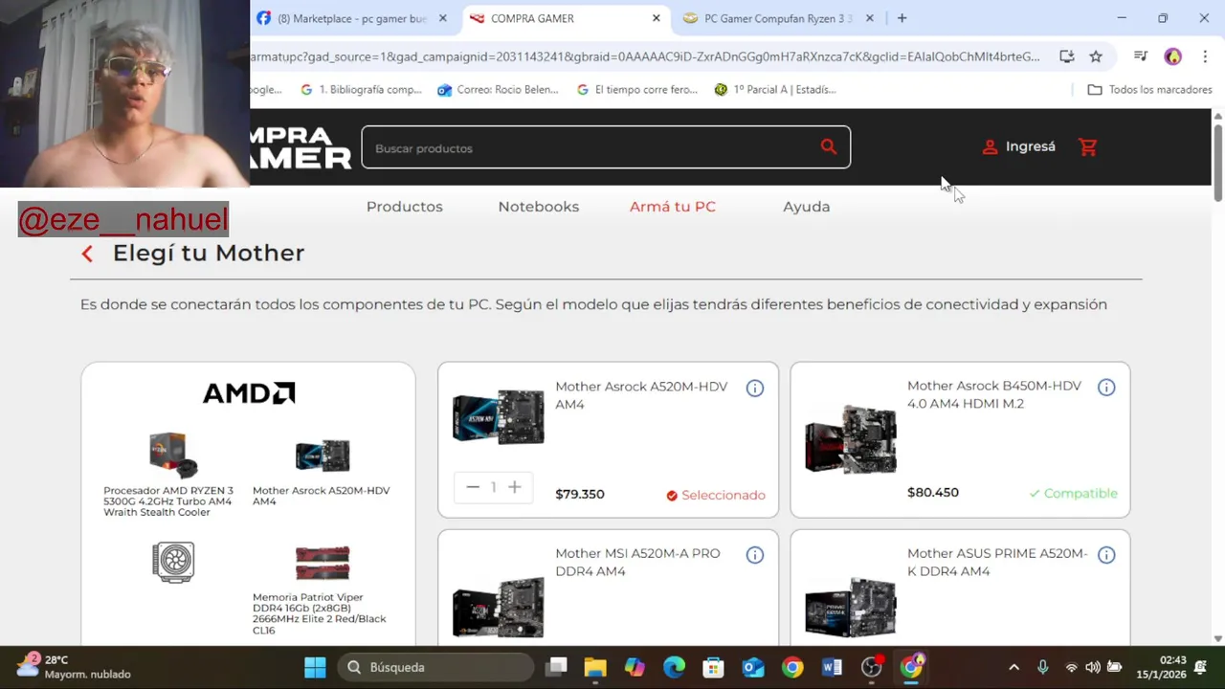The image size is (1225, 689).
Task: Open Task View from the taskbar
Action: 556,667
